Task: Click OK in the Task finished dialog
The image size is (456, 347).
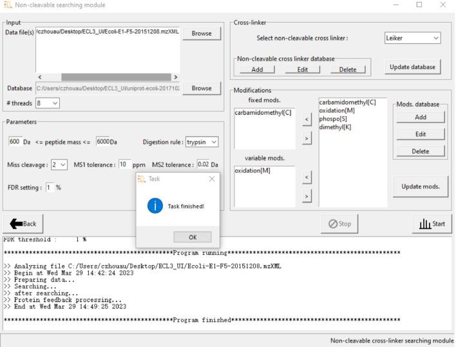Action: point(192,237)
